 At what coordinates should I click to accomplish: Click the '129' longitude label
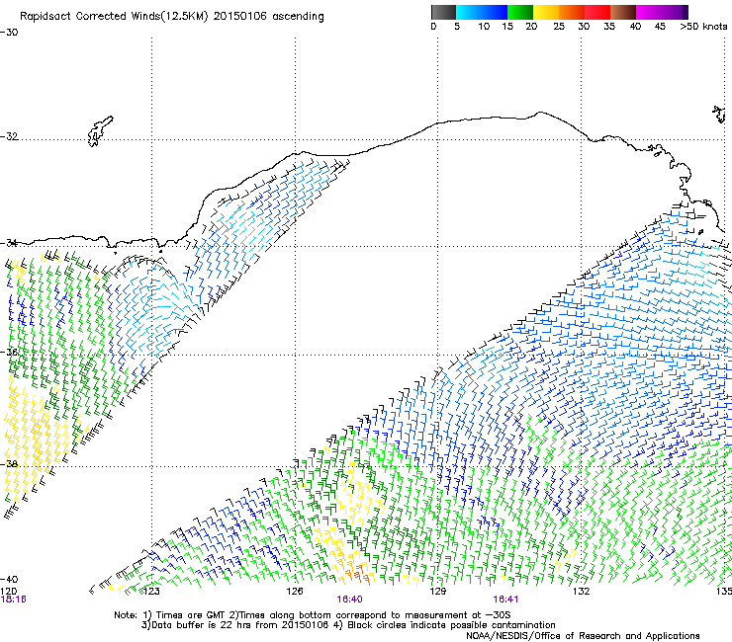coord(437,592)
